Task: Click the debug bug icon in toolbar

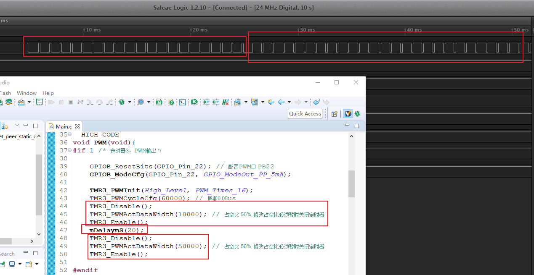Action: [x=122, y=102]
